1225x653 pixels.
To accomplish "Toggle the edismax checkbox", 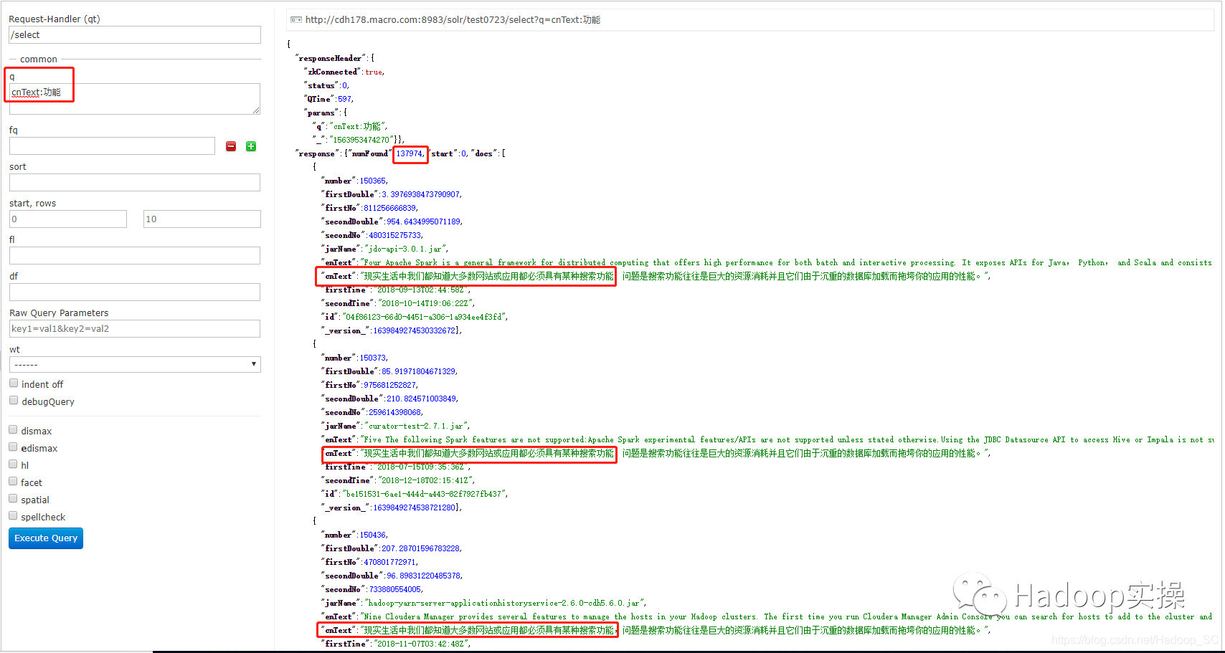I will [x=13, y=447].
